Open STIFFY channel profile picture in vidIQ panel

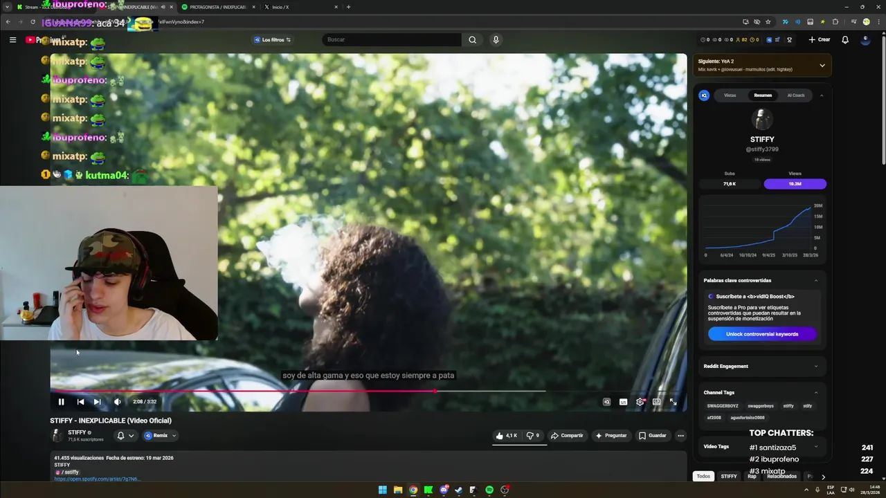(x=762, y=119)
